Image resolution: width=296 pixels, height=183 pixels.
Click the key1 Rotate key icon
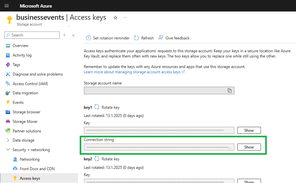[x=97, y=107]
